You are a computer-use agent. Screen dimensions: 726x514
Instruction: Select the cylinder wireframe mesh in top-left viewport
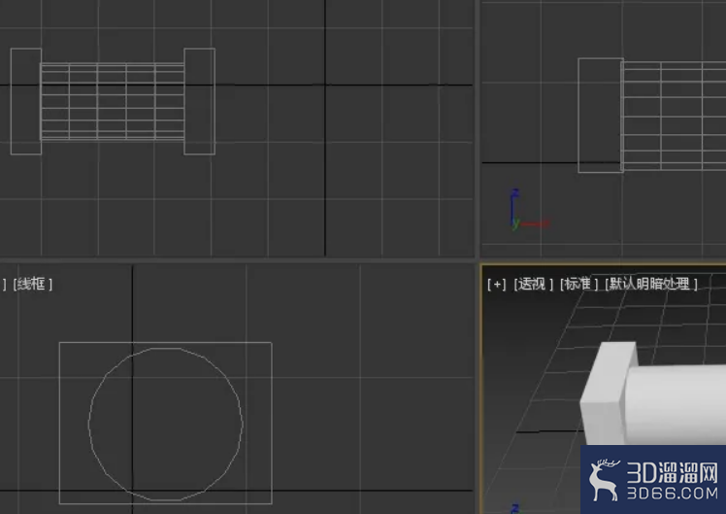[113, 101]
